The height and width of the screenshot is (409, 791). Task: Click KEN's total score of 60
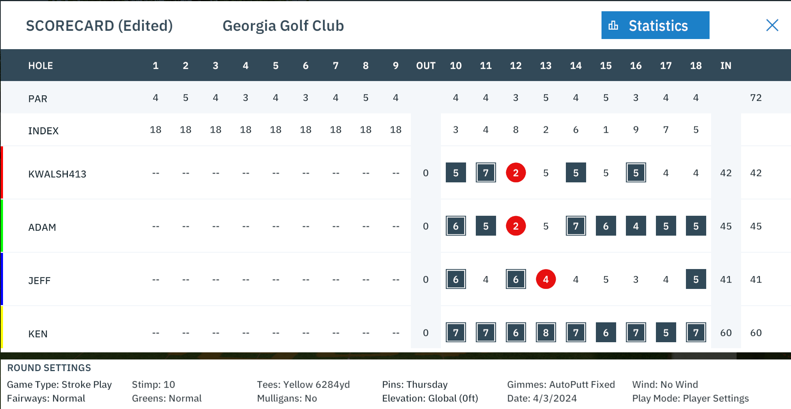click(756, 332)
